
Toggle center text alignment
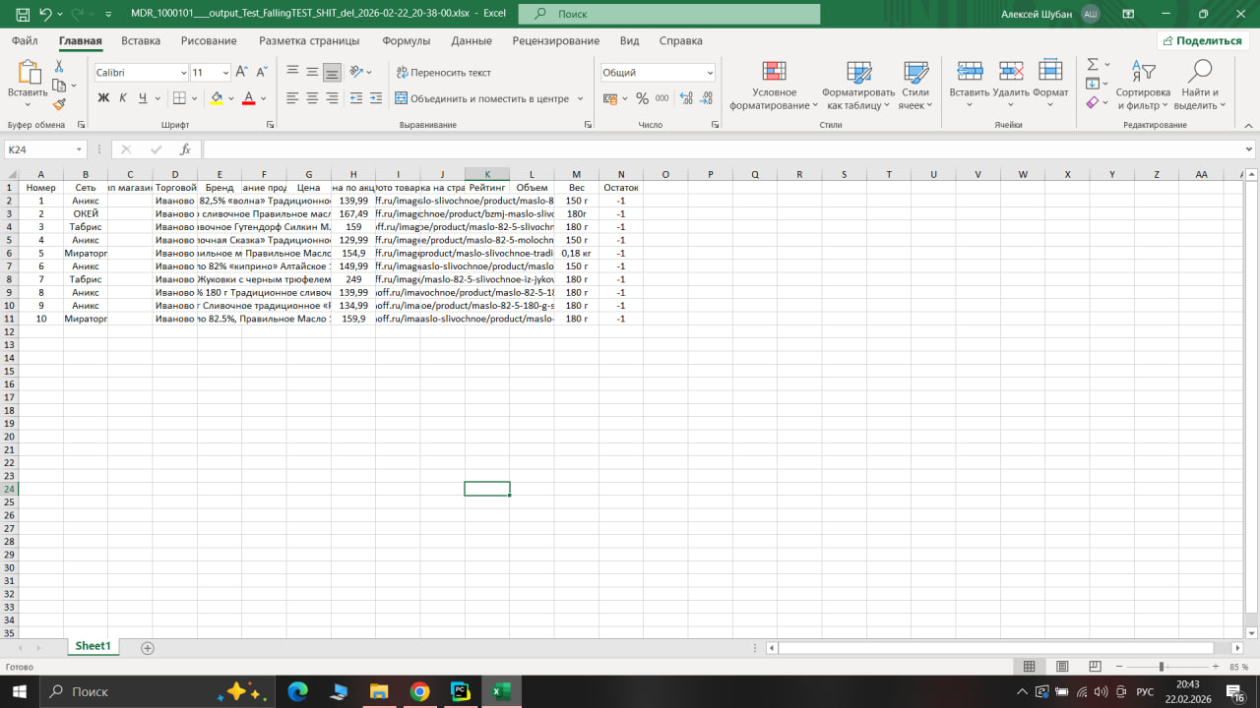click(x=312, y=98)
